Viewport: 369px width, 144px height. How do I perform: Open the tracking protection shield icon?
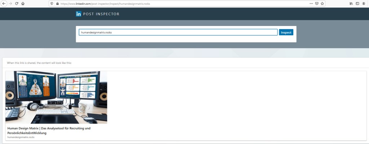(52, 4)
